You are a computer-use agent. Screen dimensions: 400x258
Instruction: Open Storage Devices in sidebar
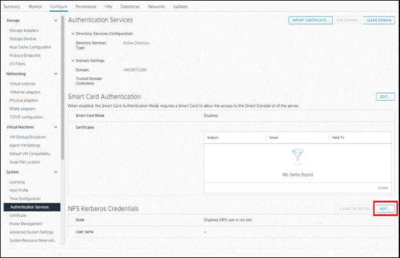[22, 39]
